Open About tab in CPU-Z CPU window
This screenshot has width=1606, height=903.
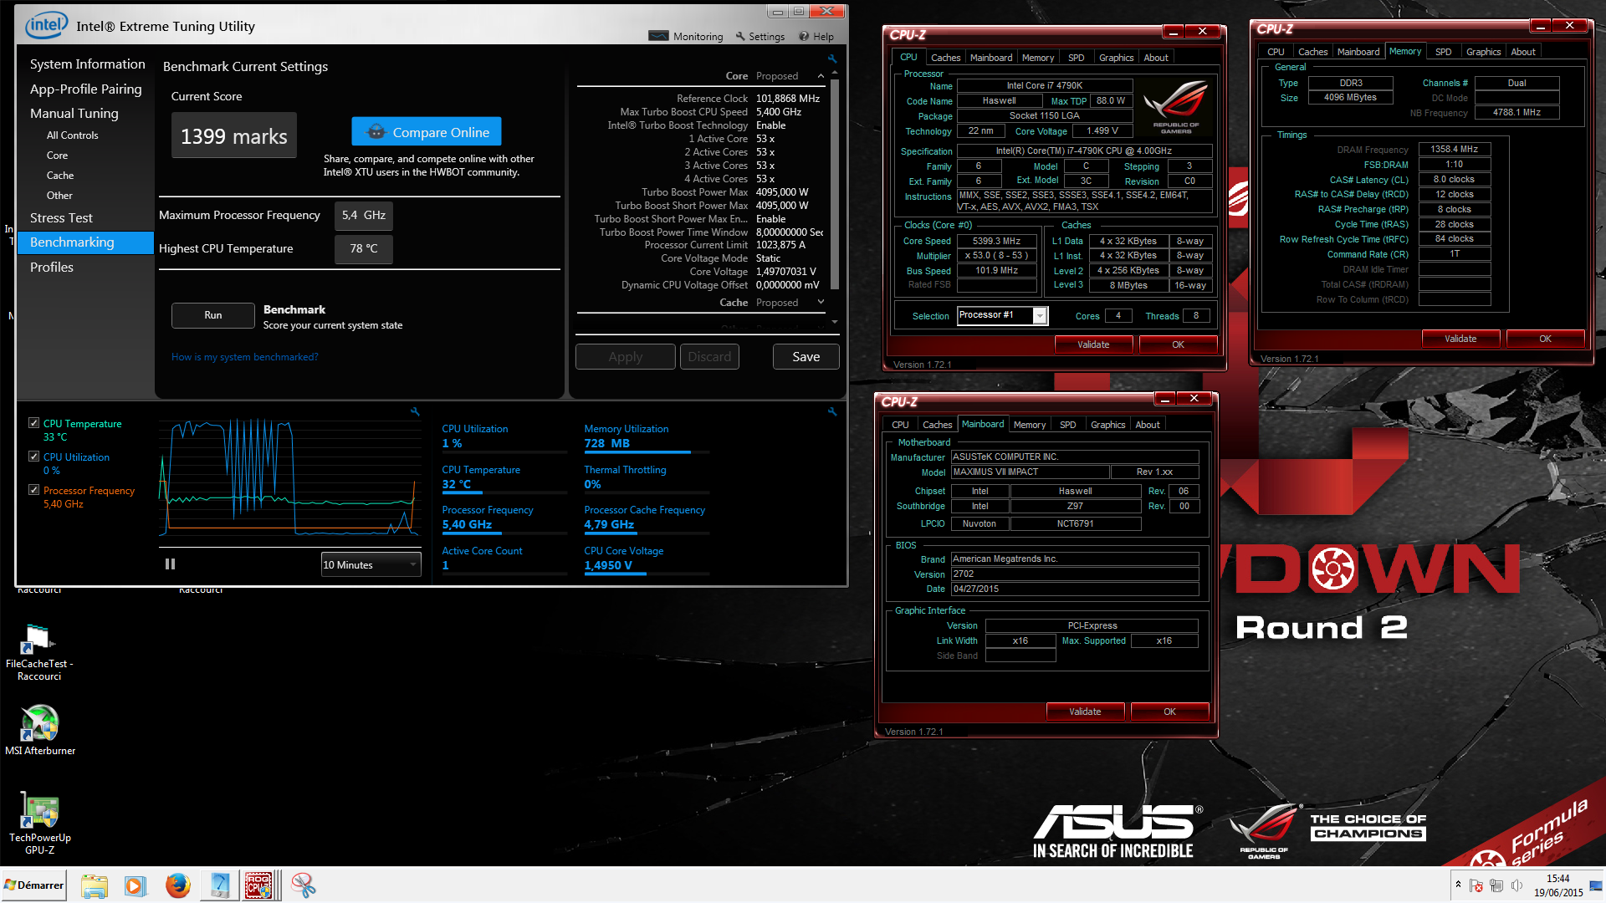tap(1155, 58)
